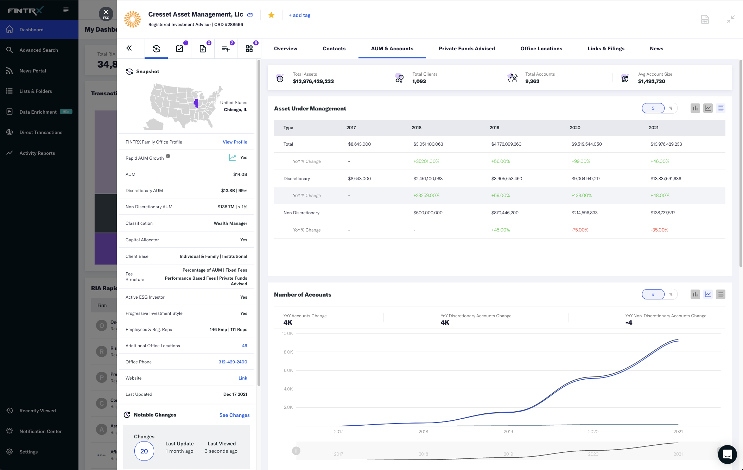
Task: Click the 2021 Total value $13,976,429,233
Action: point(666,144)
